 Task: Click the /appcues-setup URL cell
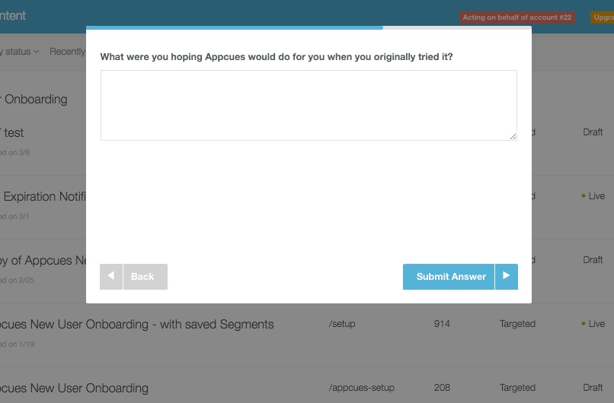coord(361,387)
